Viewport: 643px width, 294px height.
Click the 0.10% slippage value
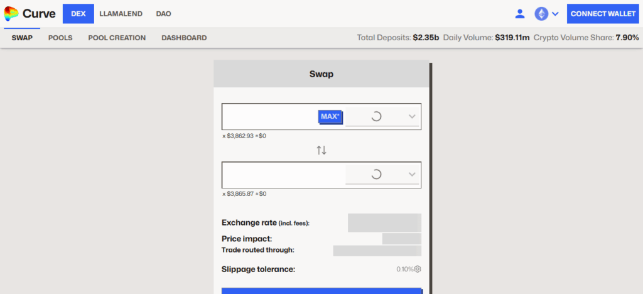(405, 269)
